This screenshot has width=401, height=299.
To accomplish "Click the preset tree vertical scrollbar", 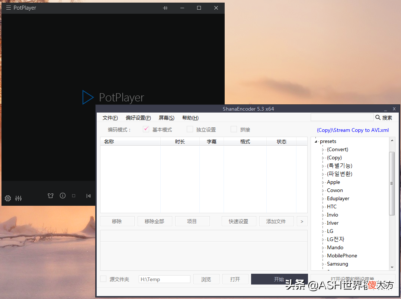I will coord(392,183).
